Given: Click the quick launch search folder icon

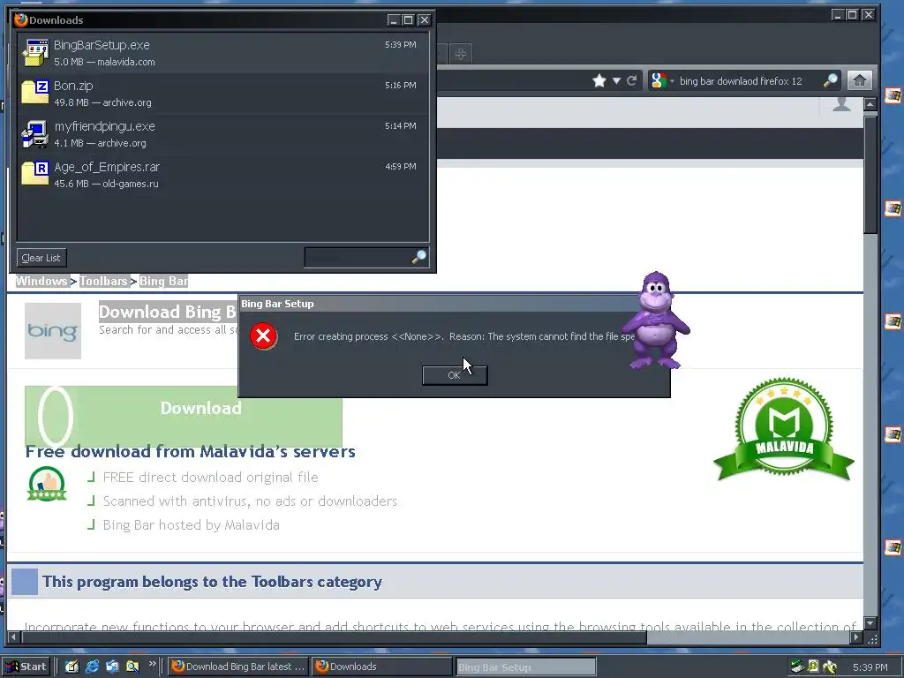Looking at the screenshot, I should [132, 667].
